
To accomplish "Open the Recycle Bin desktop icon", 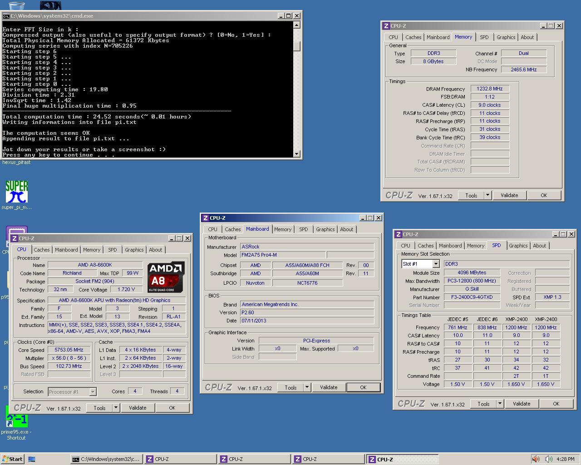I will click(17, 5).
